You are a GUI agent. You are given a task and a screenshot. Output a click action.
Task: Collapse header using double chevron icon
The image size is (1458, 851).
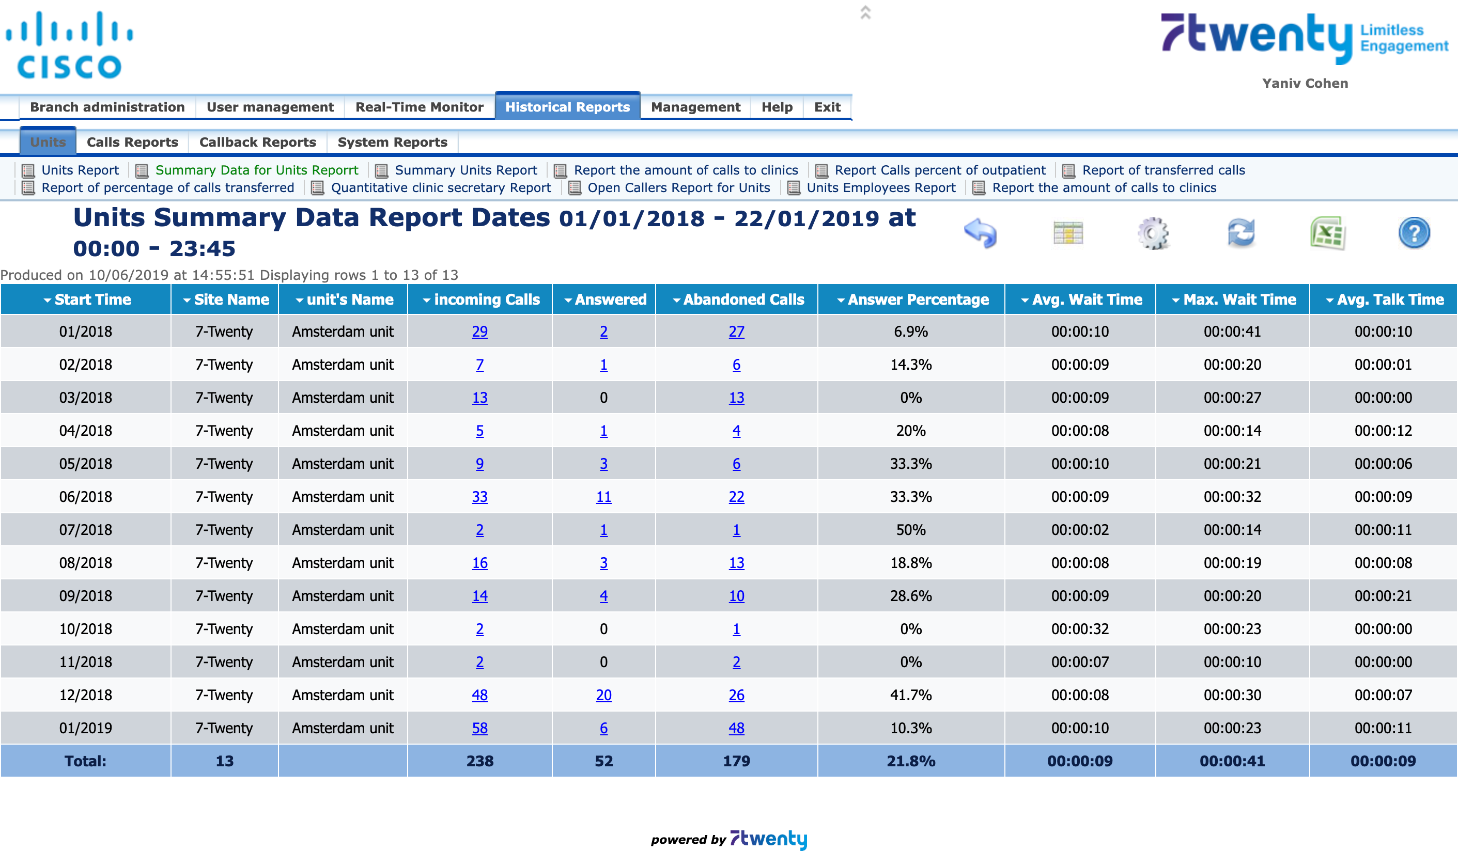point(865,12)
